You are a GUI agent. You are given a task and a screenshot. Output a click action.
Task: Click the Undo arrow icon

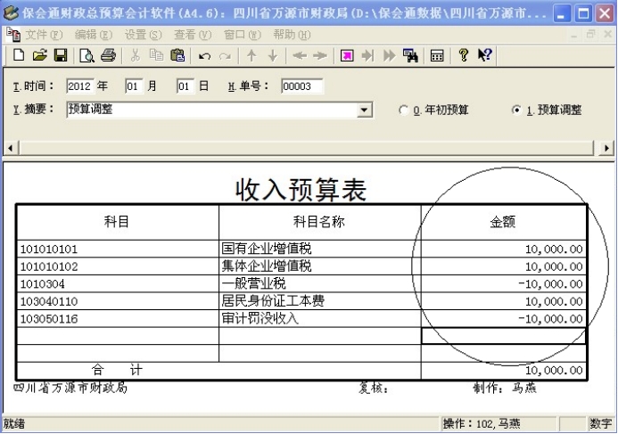(204, 55)
